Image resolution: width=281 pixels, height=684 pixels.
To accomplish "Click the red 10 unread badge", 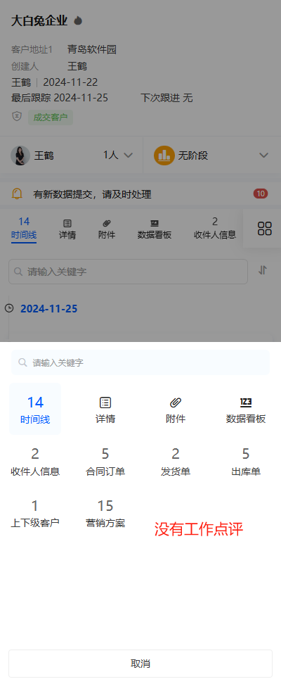I will (261, 194).
